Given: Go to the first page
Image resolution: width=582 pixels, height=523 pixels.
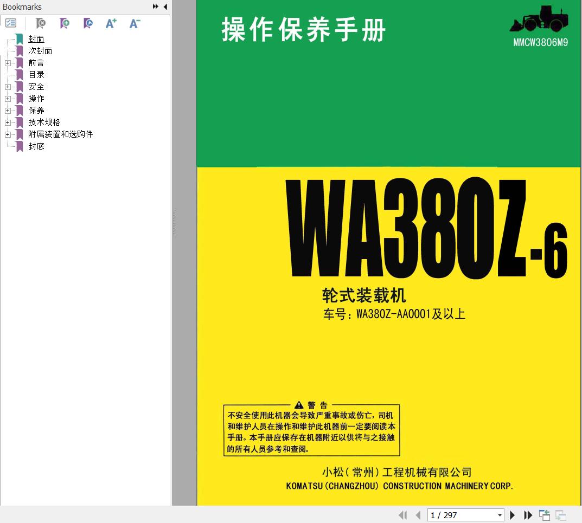Looking at the screenshot, I should (402, 515).
